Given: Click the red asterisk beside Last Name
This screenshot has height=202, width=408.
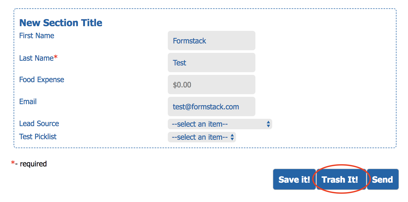Looking at the screenshot, I should click(x=56, y=58).
